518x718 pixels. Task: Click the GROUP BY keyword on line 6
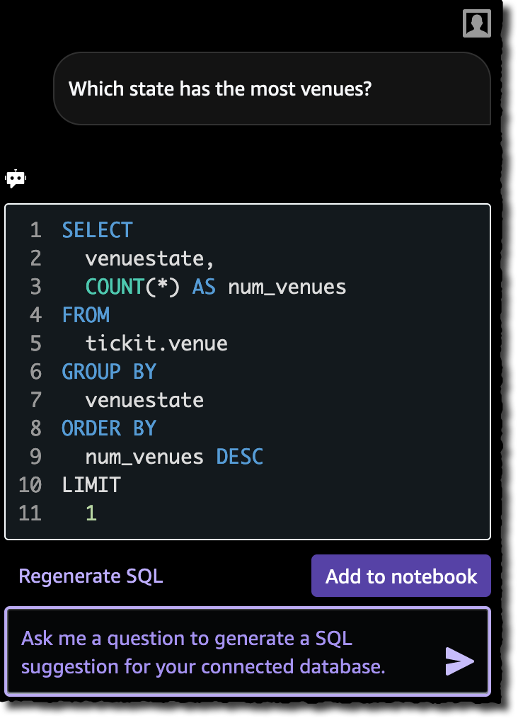pyautogui.click(x=108, y=371)
